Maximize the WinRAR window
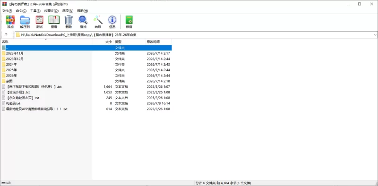Image resolution: width=378 pixels, height=186 pixels. click(x=360, y=4)
